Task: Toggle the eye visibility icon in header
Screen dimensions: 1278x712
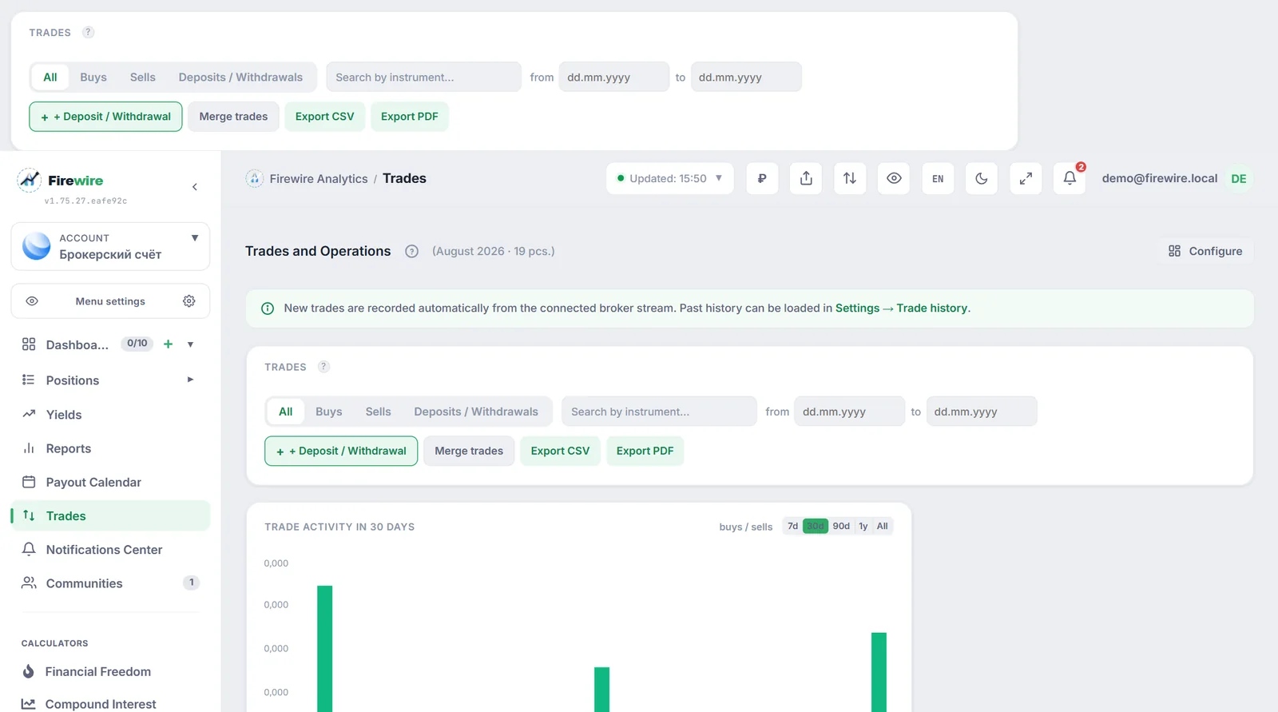Action: tap(894, 178)
